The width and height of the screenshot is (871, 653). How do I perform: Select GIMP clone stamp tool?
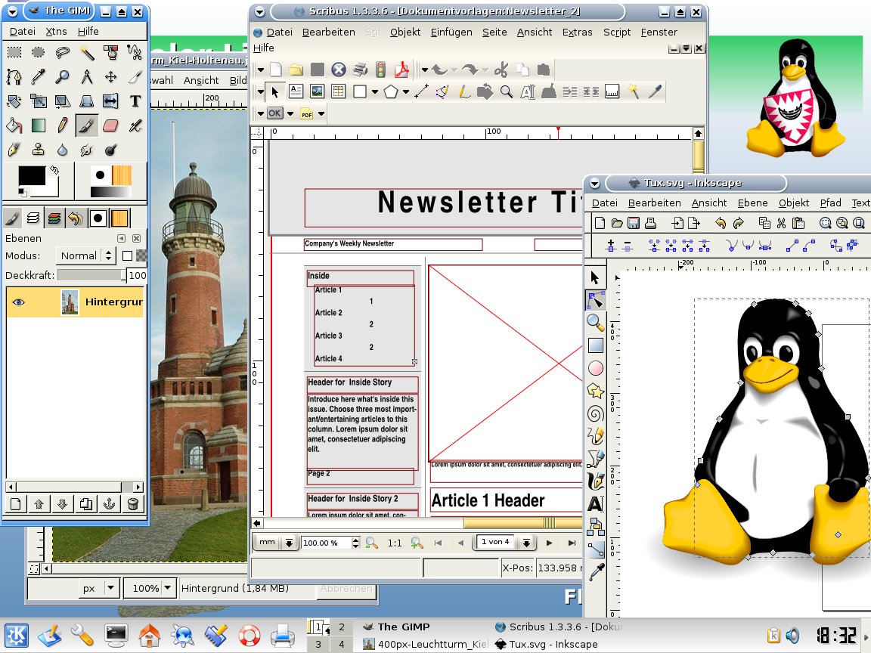coord(39,150)
